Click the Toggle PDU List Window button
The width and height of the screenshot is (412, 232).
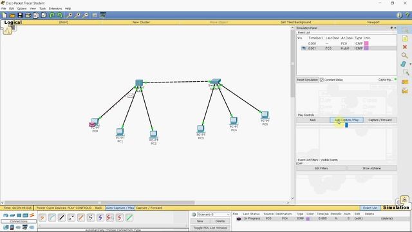211,227
